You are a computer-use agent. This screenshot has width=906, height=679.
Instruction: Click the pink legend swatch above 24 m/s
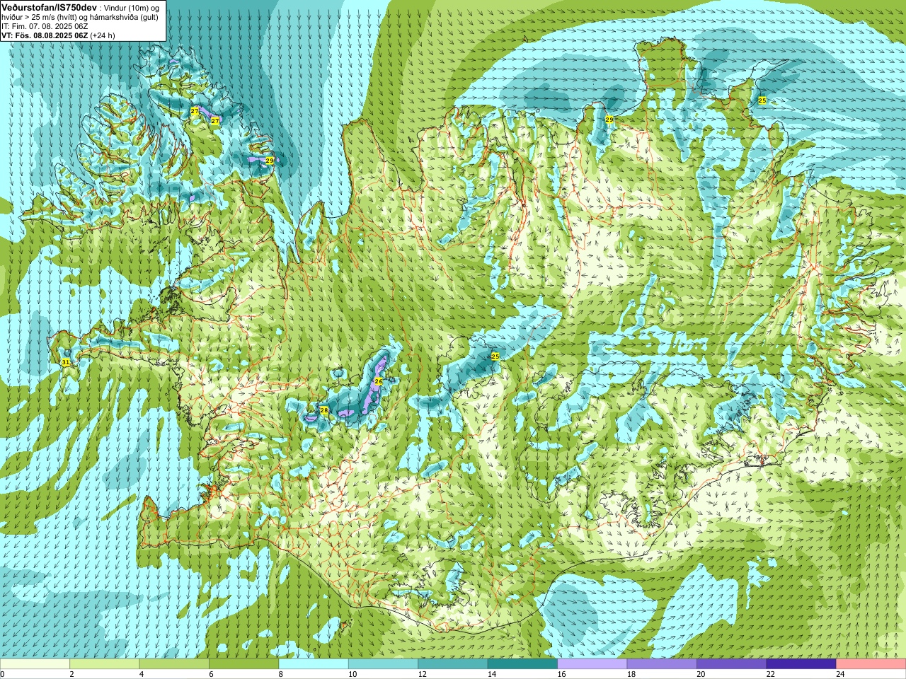871,664
